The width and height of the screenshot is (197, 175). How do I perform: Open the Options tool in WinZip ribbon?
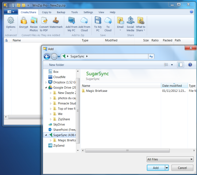point(11,24)
